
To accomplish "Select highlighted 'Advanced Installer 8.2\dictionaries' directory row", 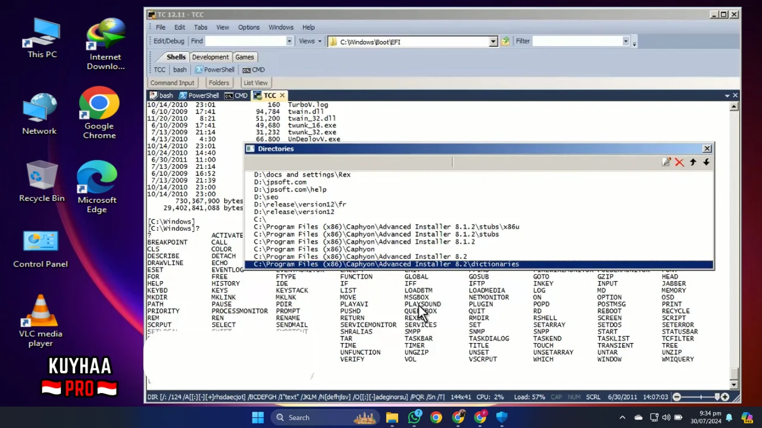I will [479, 264].
